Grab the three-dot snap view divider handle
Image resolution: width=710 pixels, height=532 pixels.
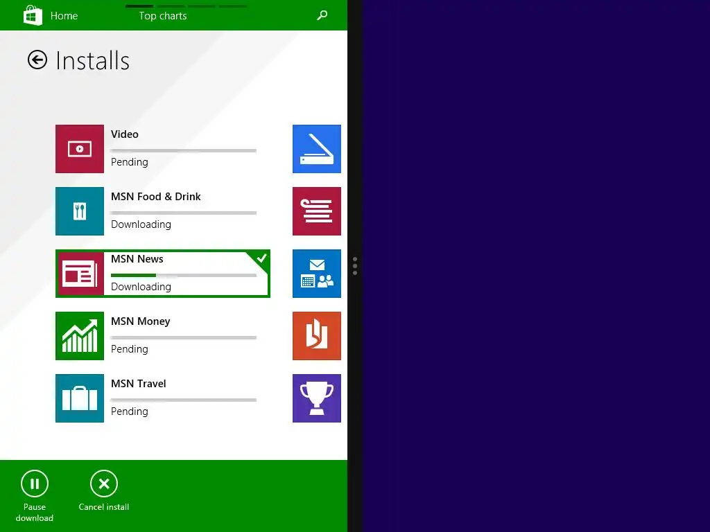(x=355, y=266)
